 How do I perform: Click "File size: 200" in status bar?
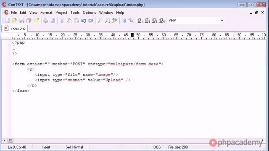(x=178, y=147)
